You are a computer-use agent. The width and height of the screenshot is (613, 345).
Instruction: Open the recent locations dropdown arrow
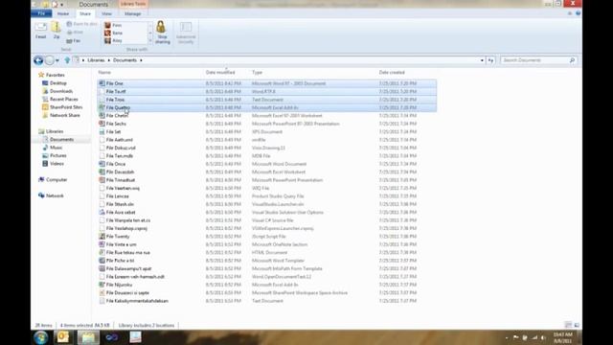pyautogui.click(x=57, y=60)
